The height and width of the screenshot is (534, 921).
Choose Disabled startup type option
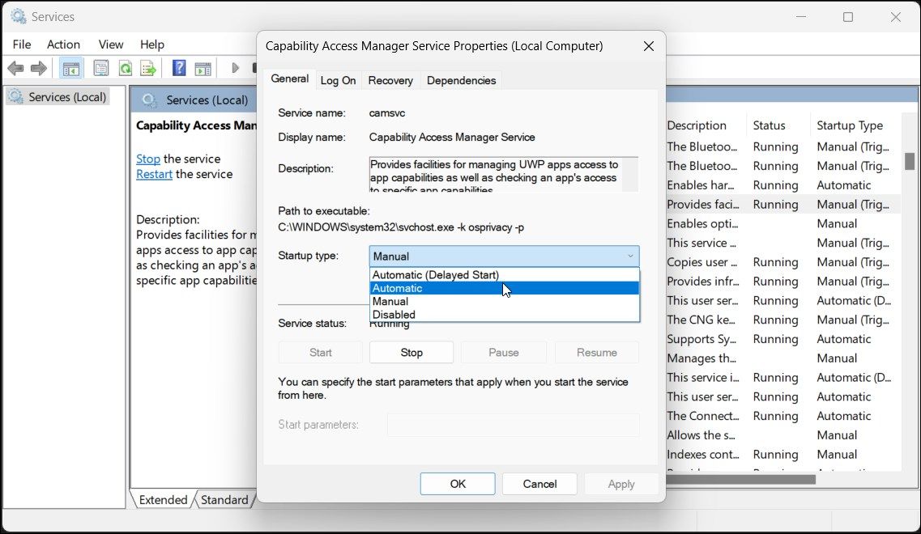[x=505, y=315]
